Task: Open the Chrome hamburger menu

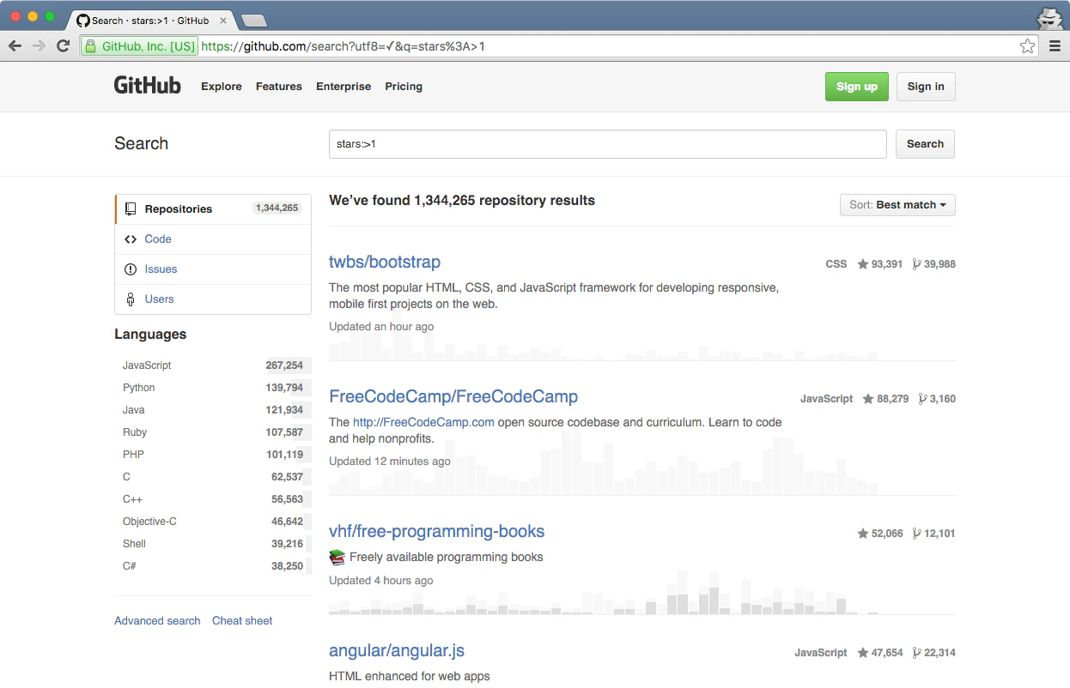Action: coord(1055,46)
